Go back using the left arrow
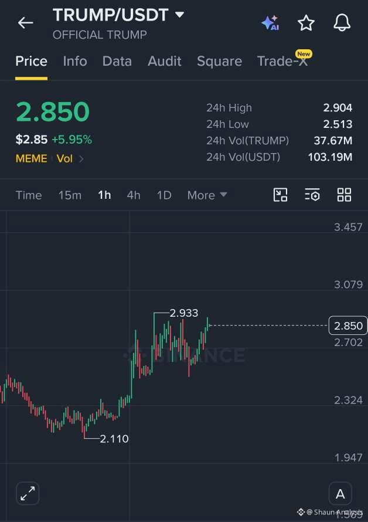The width and height of the screenshot is (368, 522). (25, 23)
